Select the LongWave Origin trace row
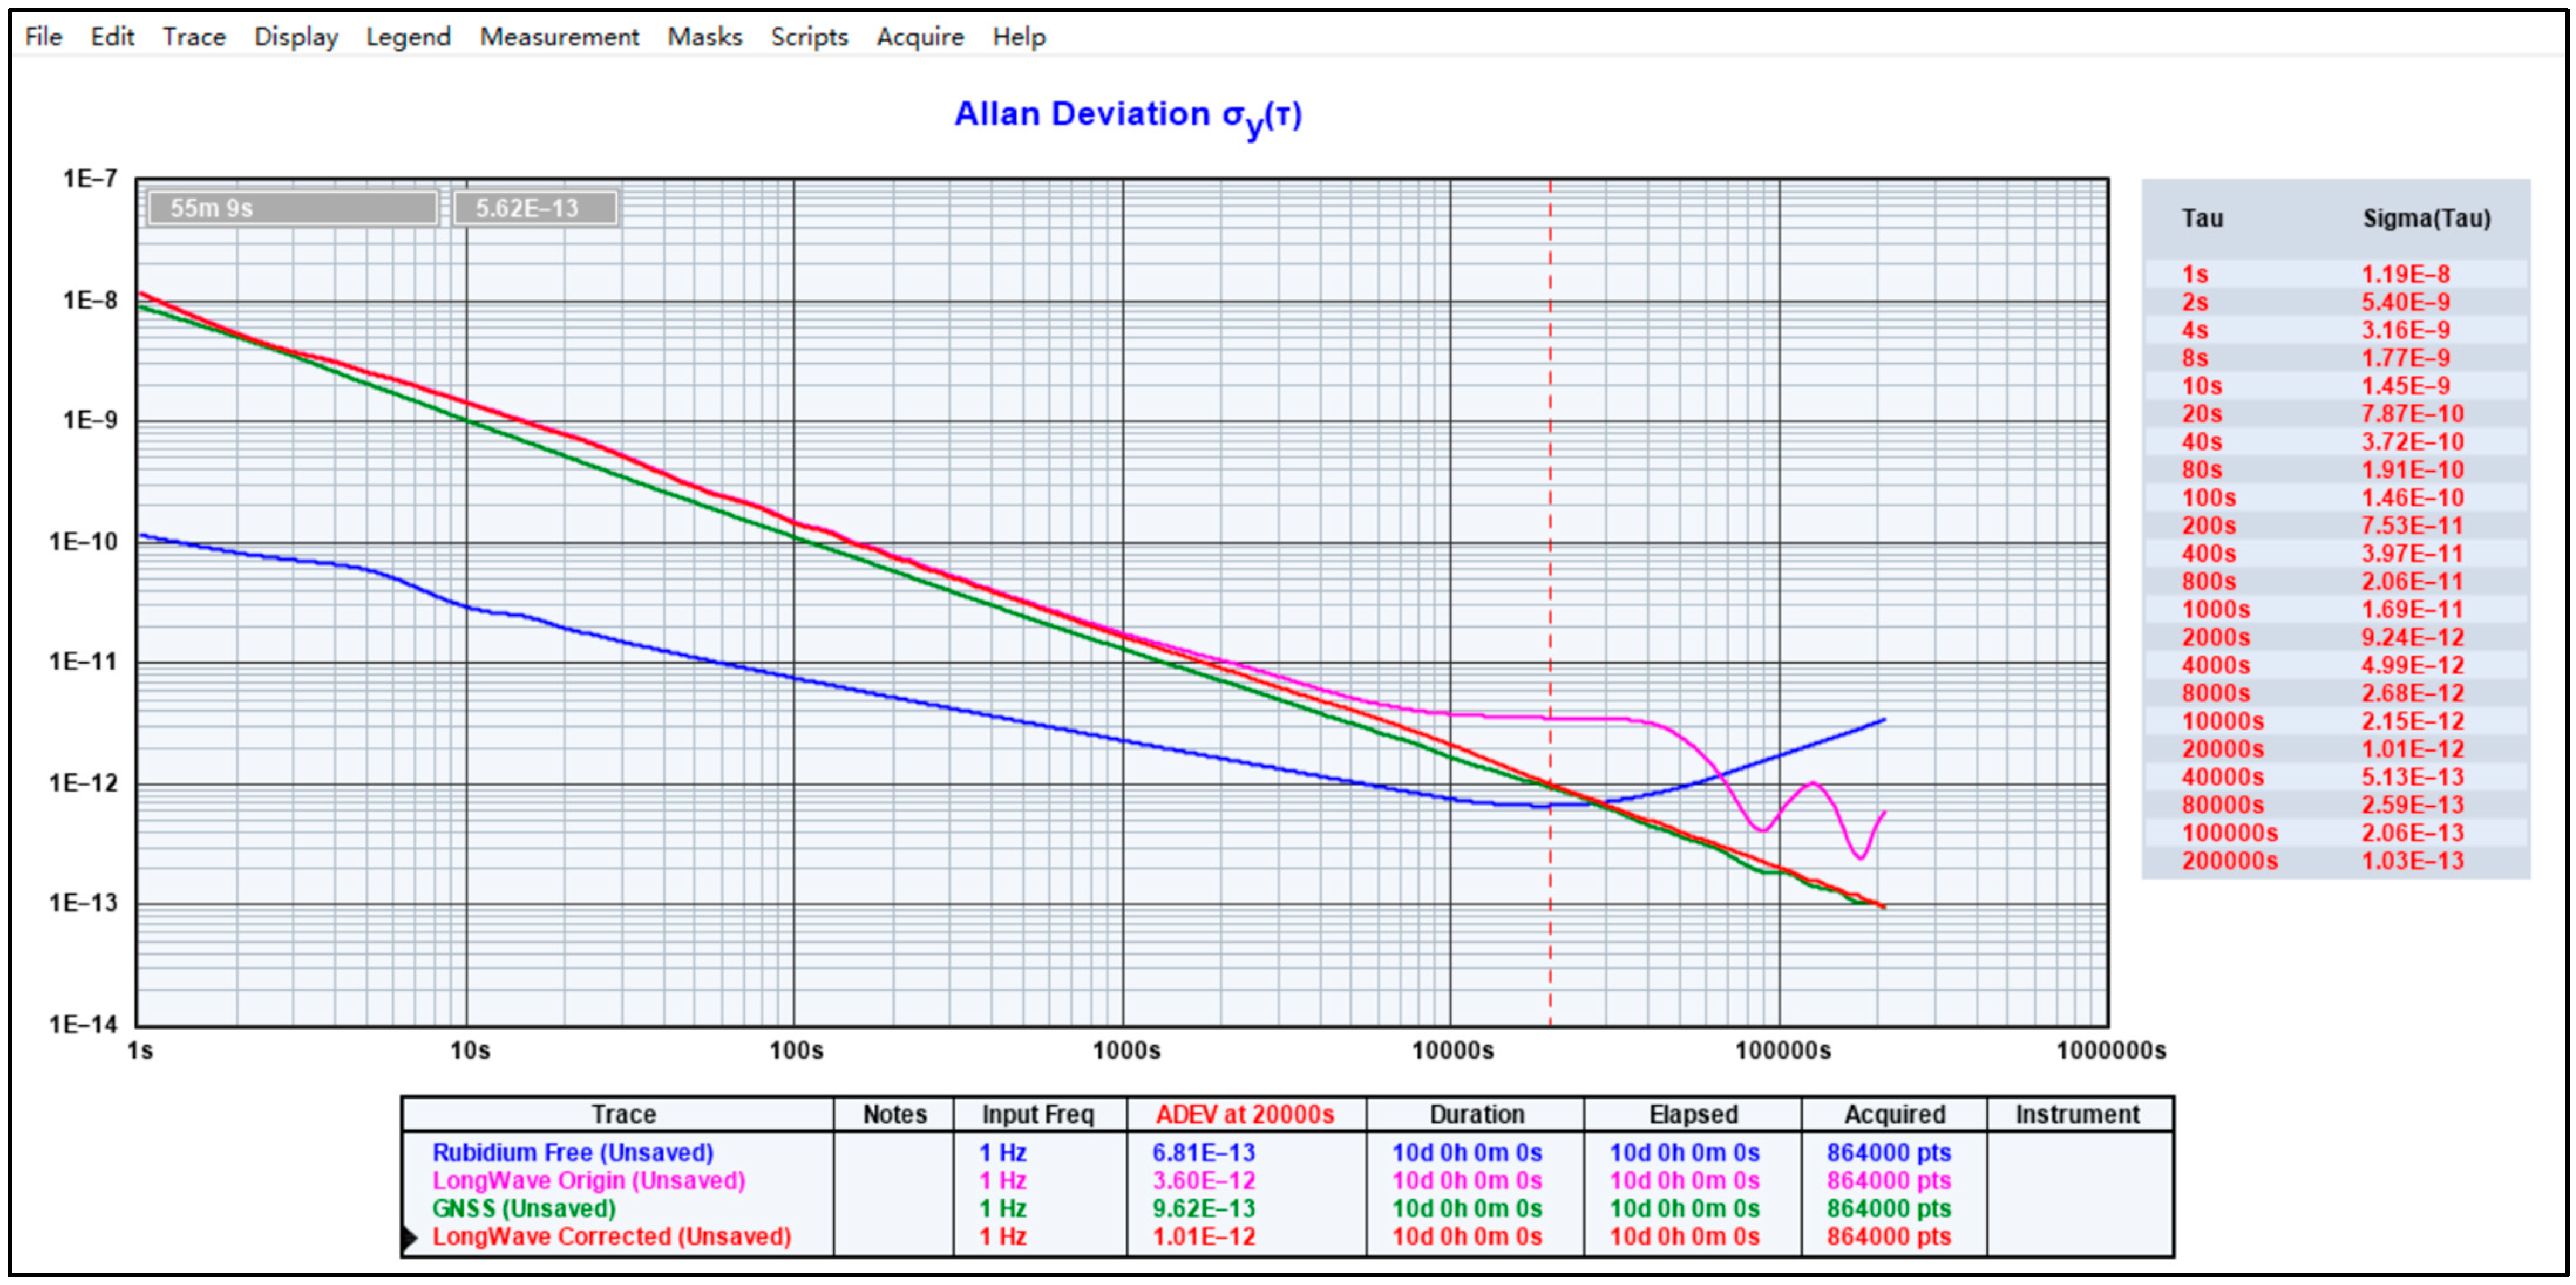This screenshot has width=2576, height=1285. 588,1180
